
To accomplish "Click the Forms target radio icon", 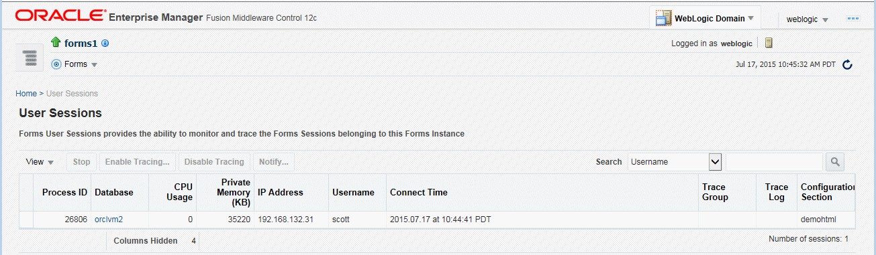I will pos(56,64).
